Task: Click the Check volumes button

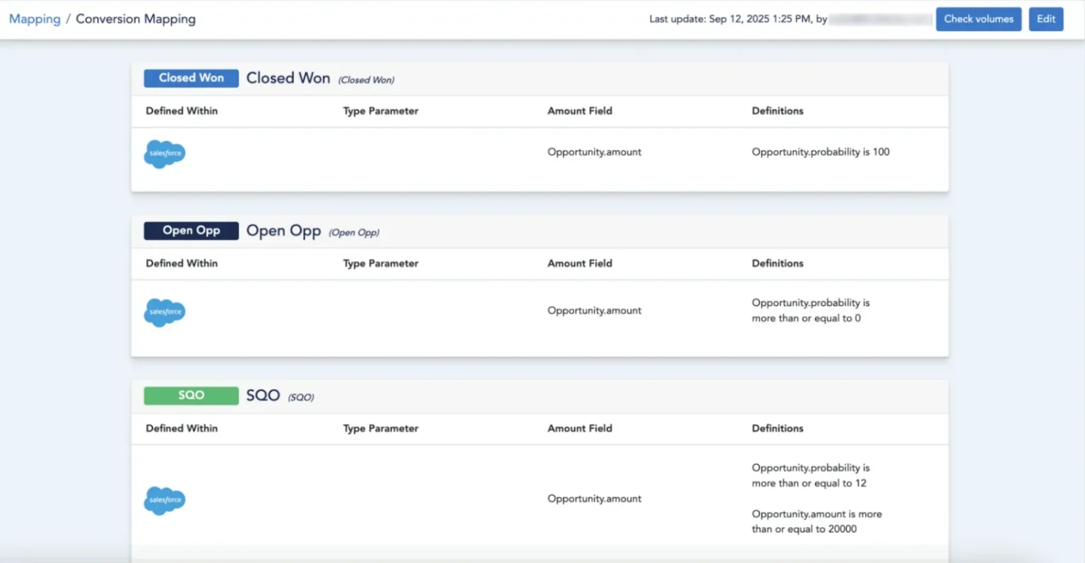Action: [978, 19]
